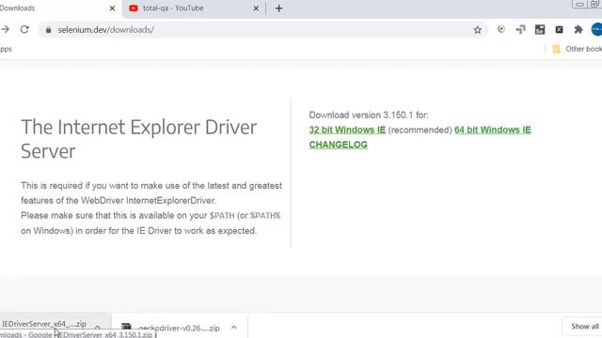Bookmark this page with the star icon
This screenshot has height=338, width=602.
pos(477,30)
